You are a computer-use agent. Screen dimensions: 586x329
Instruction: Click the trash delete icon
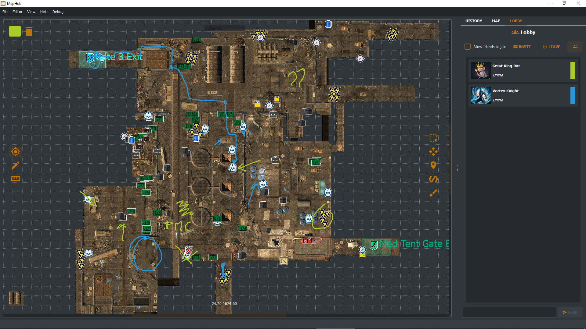pyautogui.click(x=29, y=31)
